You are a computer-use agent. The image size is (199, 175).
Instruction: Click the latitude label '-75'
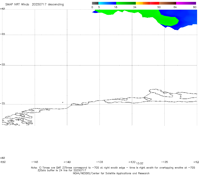click(x=2, y=104)
